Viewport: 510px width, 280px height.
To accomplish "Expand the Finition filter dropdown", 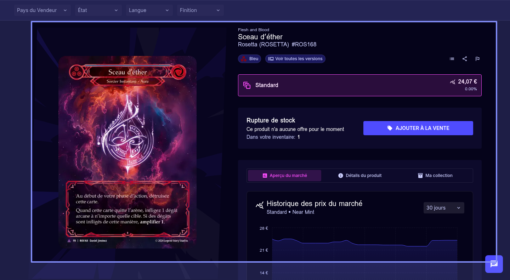I will (x=200, y=10).
